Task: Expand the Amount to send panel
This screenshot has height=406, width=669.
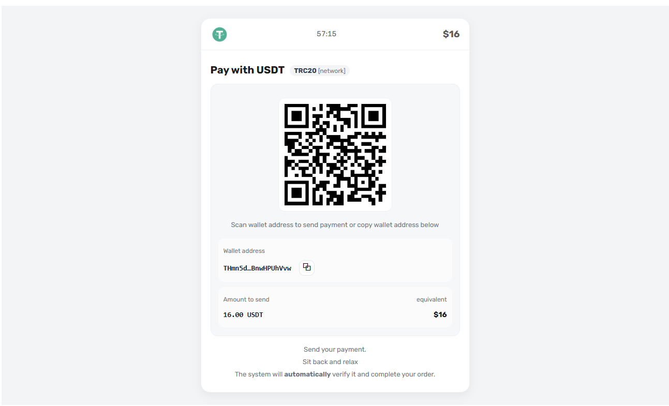Action: point(335,307)
